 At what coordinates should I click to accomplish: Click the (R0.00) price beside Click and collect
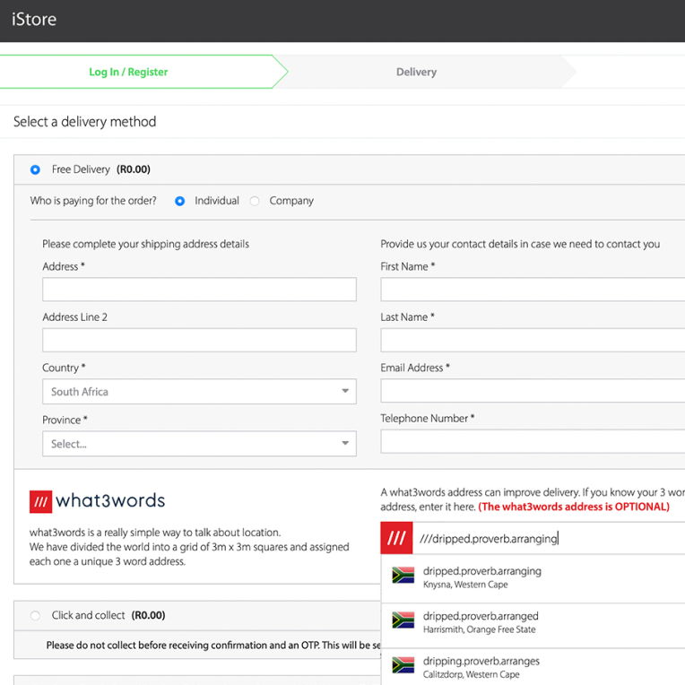click(148, 616)
